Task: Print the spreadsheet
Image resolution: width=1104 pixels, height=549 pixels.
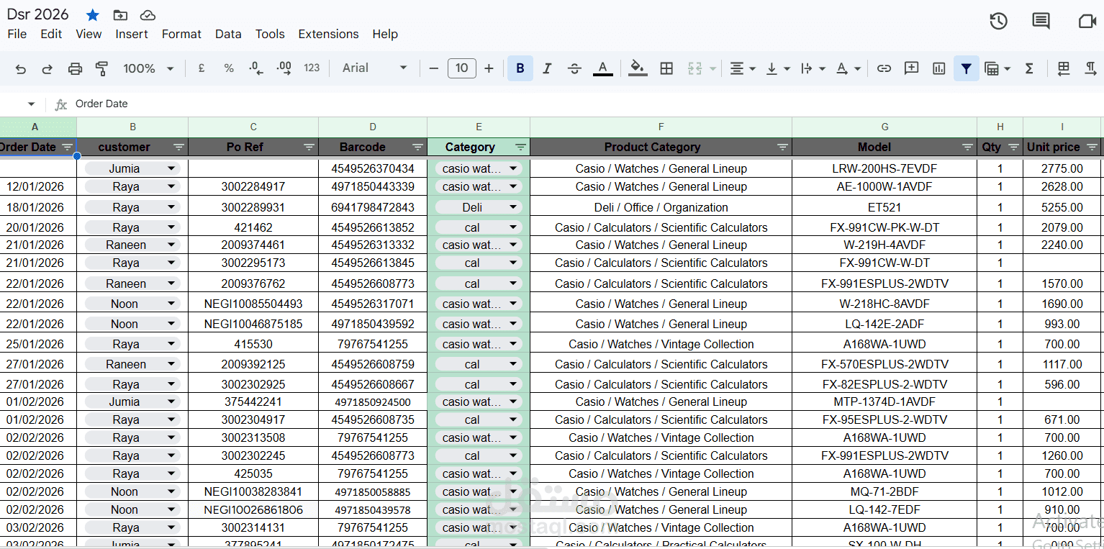Action: pyautogui.click(x=75, y=68)
